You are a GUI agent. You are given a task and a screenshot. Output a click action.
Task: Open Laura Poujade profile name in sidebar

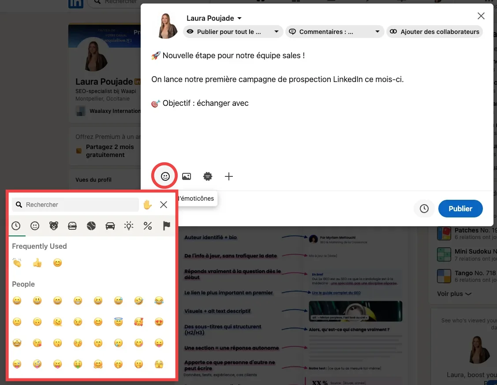point(104,82)
